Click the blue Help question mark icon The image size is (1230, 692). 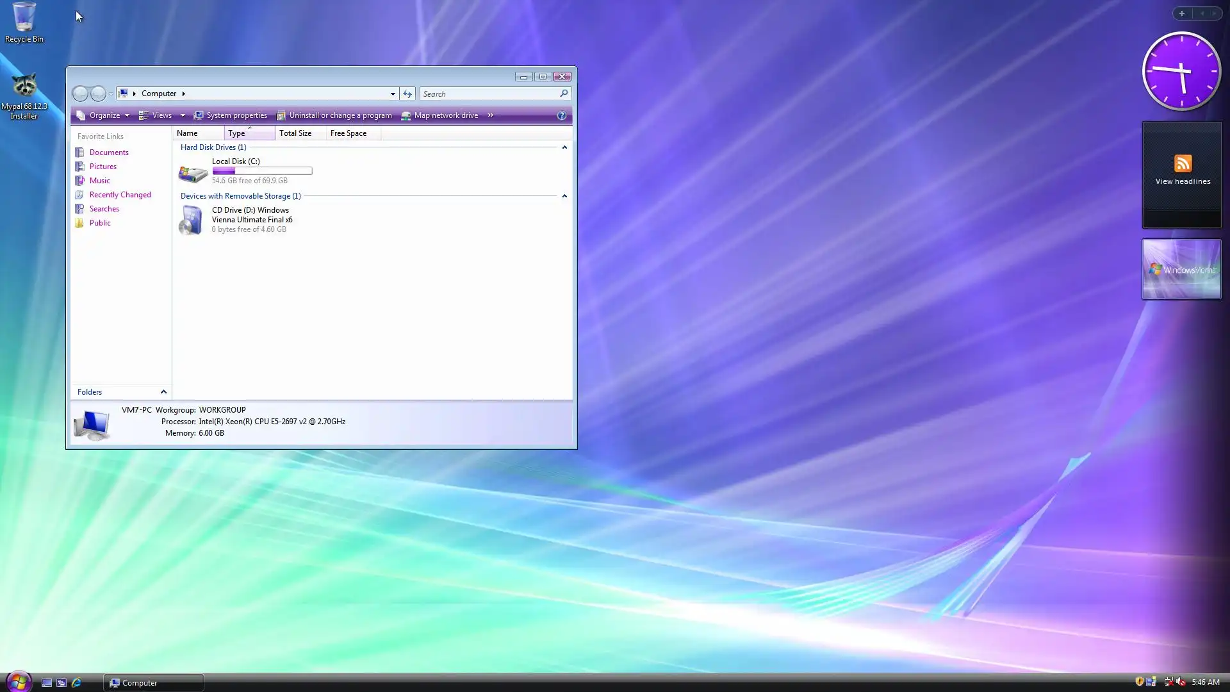562,115
